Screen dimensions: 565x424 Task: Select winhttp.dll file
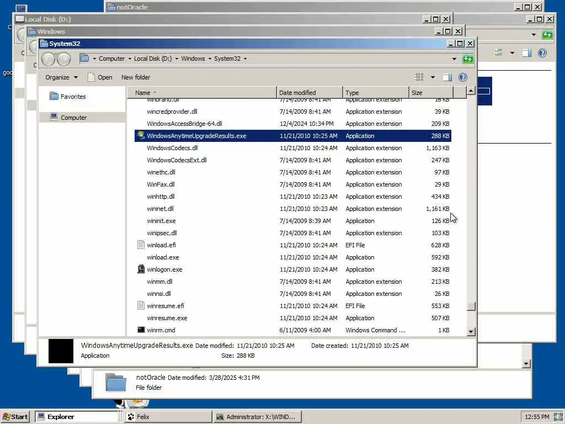pyautogui.click(x=292, y=197)
